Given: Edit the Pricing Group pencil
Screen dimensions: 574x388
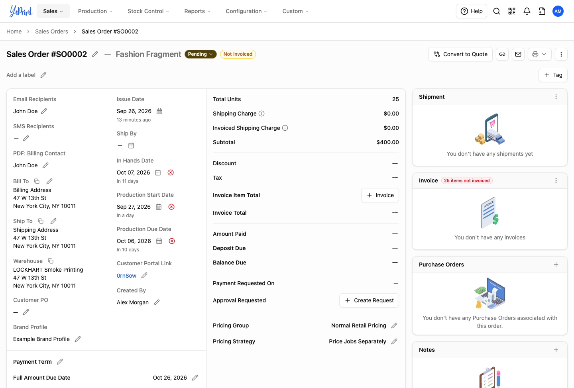Looking at the screenshot, I should tap(394, 325).
